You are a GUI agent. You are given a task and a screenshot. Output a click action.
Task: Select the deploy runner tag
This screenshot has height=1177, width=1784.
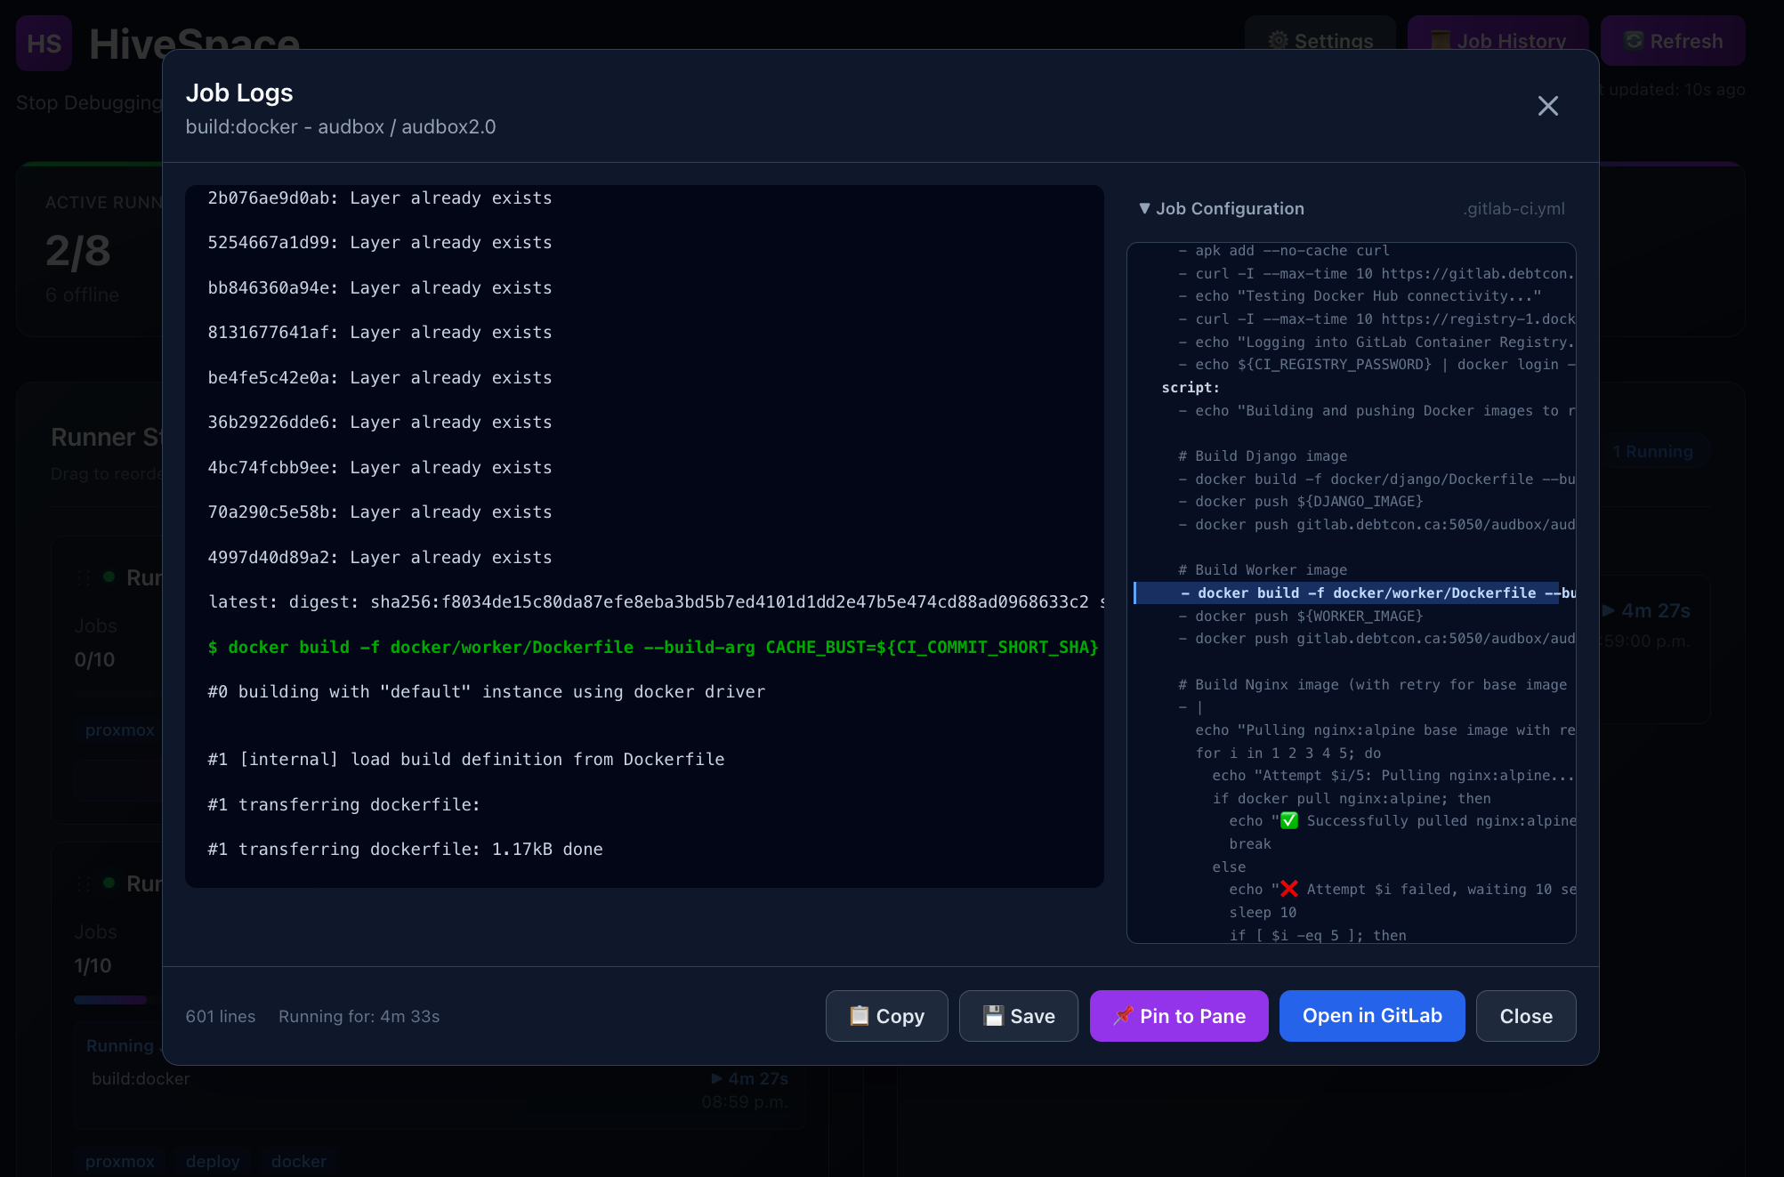[x=213, y=1161]
